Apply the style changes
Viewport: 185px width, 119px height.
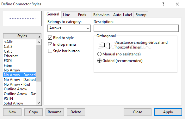click(x=168, y=112)
